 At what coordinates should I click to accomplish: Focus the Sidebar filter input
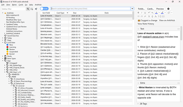point(13,9)
